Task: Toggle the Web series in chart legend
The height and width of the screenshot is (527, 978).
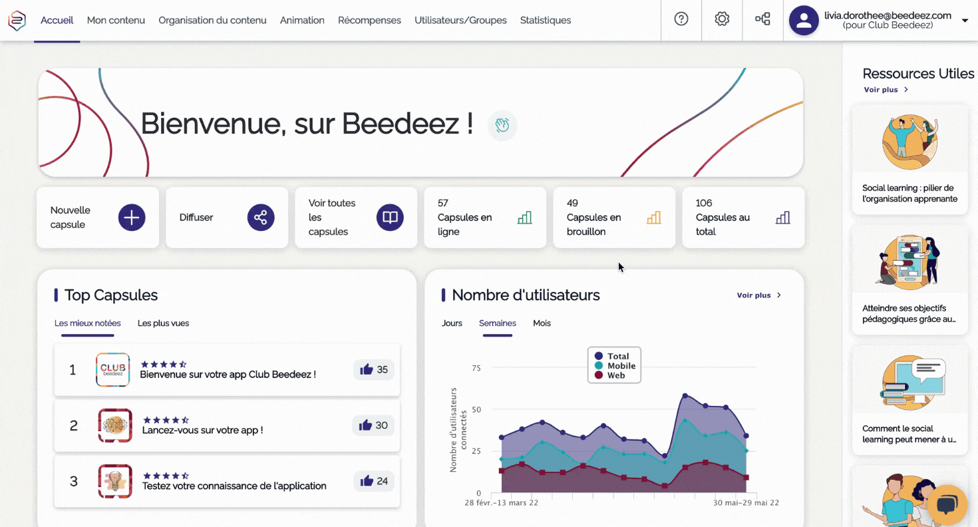Action: tap(609, 375)
